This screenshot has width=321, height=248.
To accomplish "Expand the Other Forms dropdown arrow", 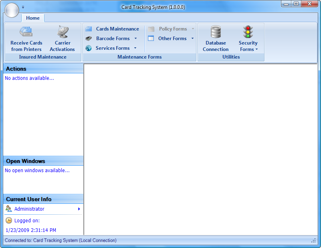I will click(x=192, y=39).
